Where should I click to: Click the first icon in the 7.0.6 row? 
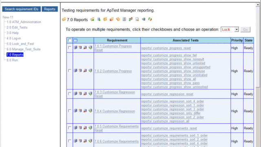[x=75, y=141]
